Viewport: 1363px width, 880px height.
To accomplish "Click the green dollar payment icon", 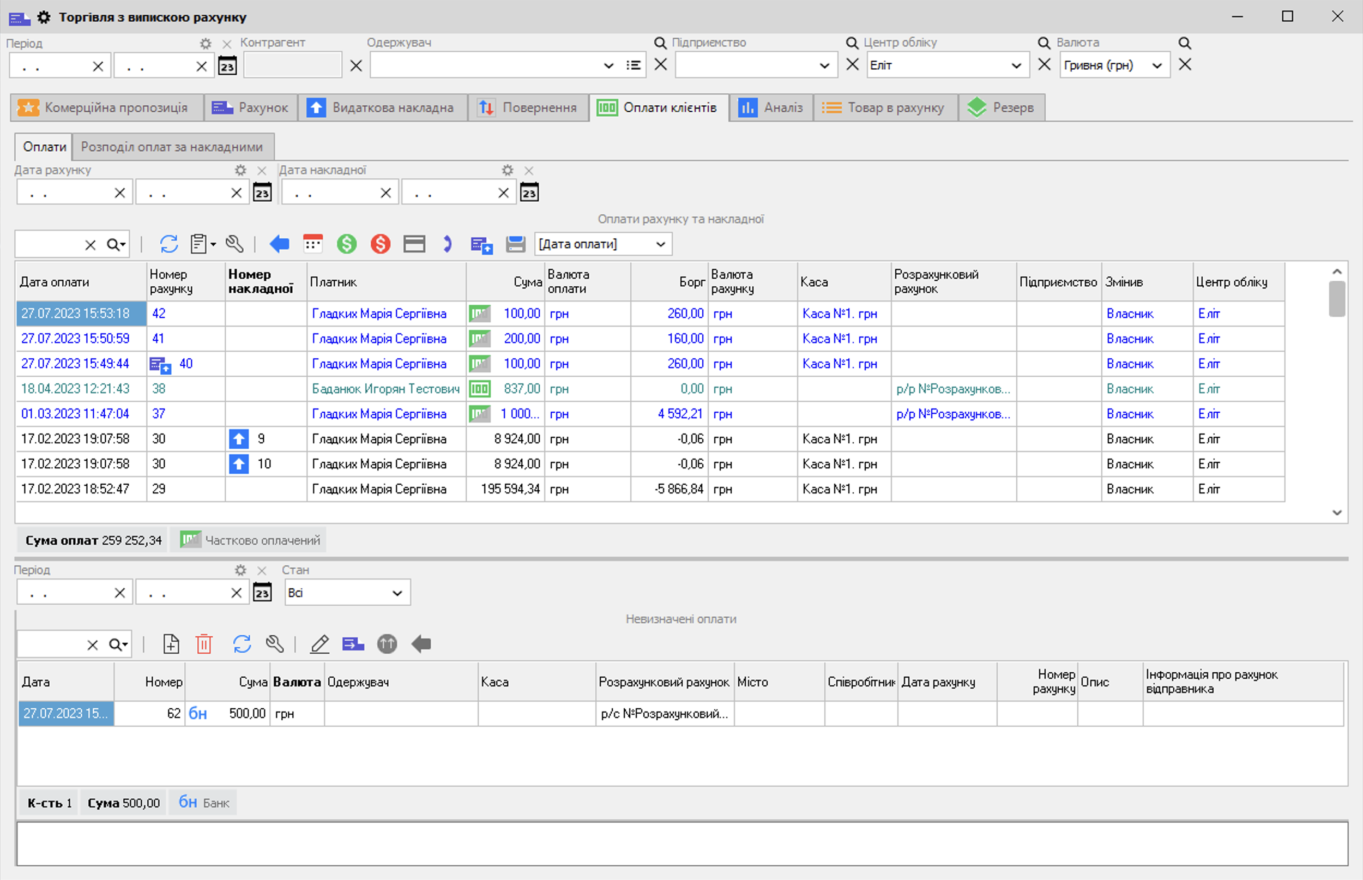I will pos(346,244).
